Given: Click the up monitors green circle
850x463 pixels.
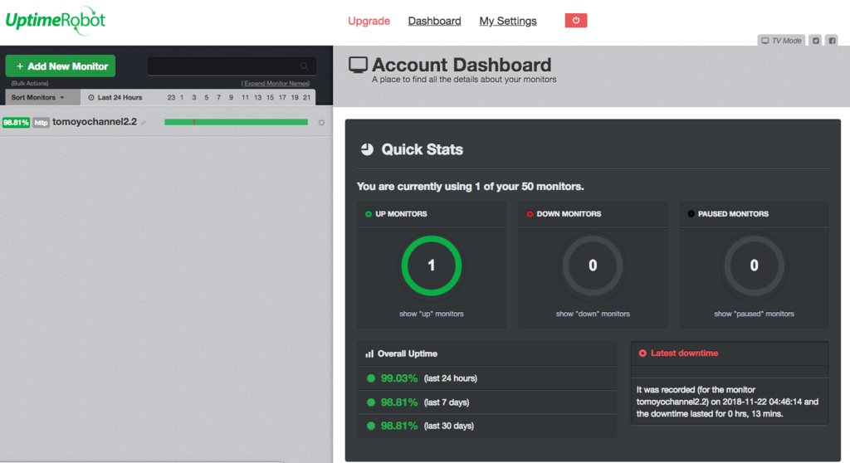Looking at the screenshot, I should pyautogui.click(x=432, y=266).
